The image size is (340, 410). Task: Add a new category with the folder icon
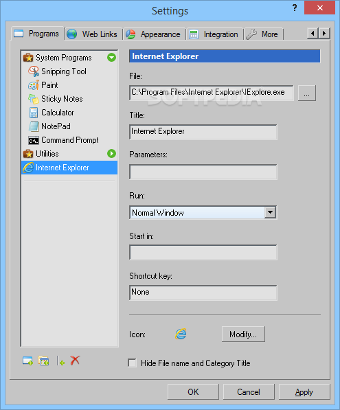point(43,361)
